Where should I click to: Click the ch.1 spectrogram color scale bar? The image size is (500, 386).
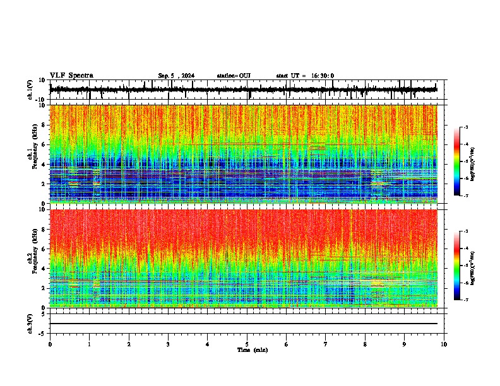pos(457,161)
